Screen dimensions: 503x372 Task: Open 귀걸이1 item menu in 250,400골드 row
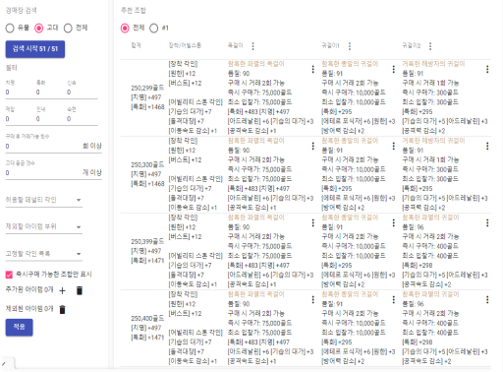[394, 299]
